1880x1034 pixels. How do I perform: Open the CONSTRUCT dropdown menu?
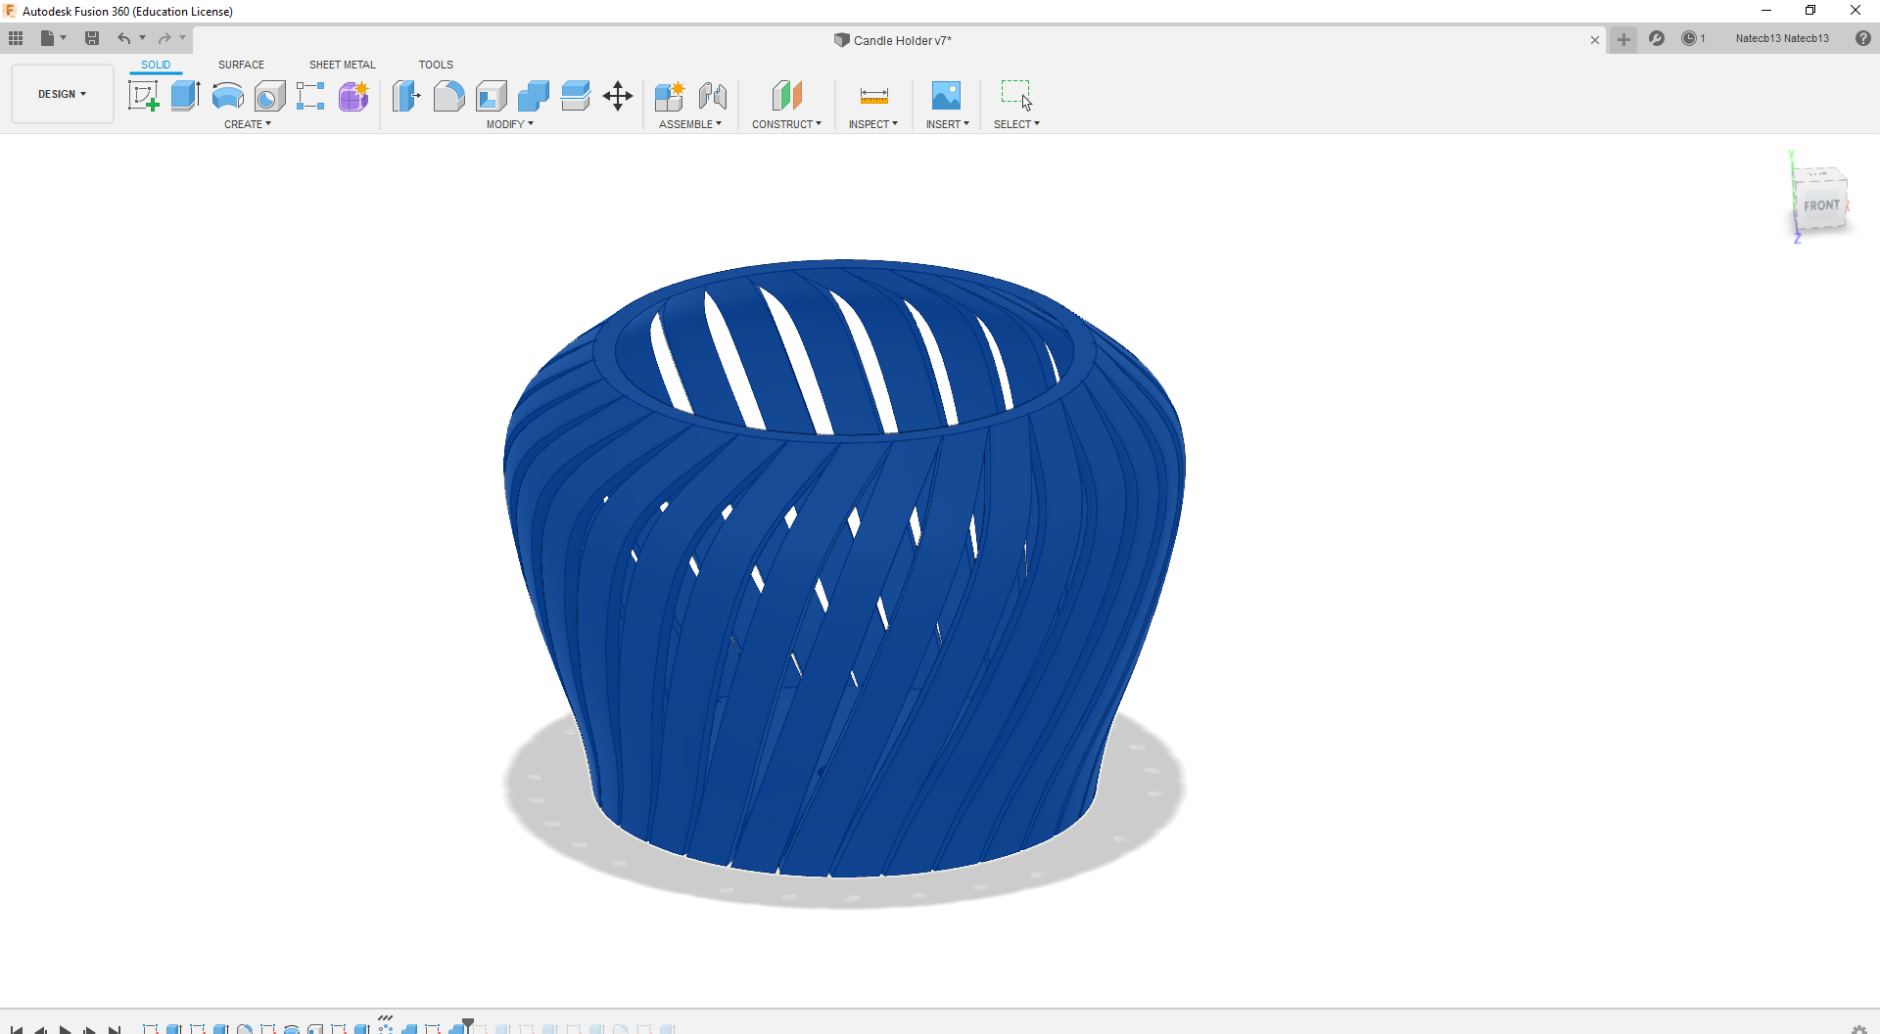click(x=786, y=124)
